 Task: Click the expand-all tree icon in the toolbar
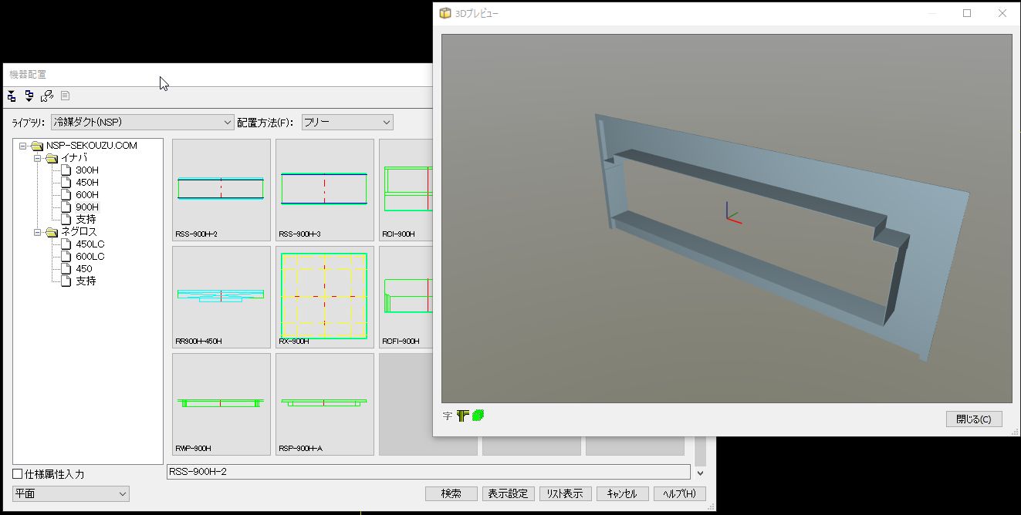[12, 96]
